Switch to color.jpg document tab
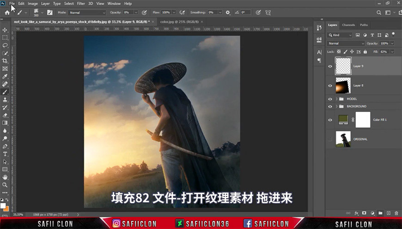 point(179,22)
